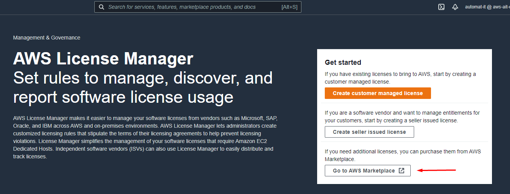Click the 'AWS License Manager makes it easier' paragraph
Image resolution: width=510 pixels, height=194 pixels.
point(145,137)
